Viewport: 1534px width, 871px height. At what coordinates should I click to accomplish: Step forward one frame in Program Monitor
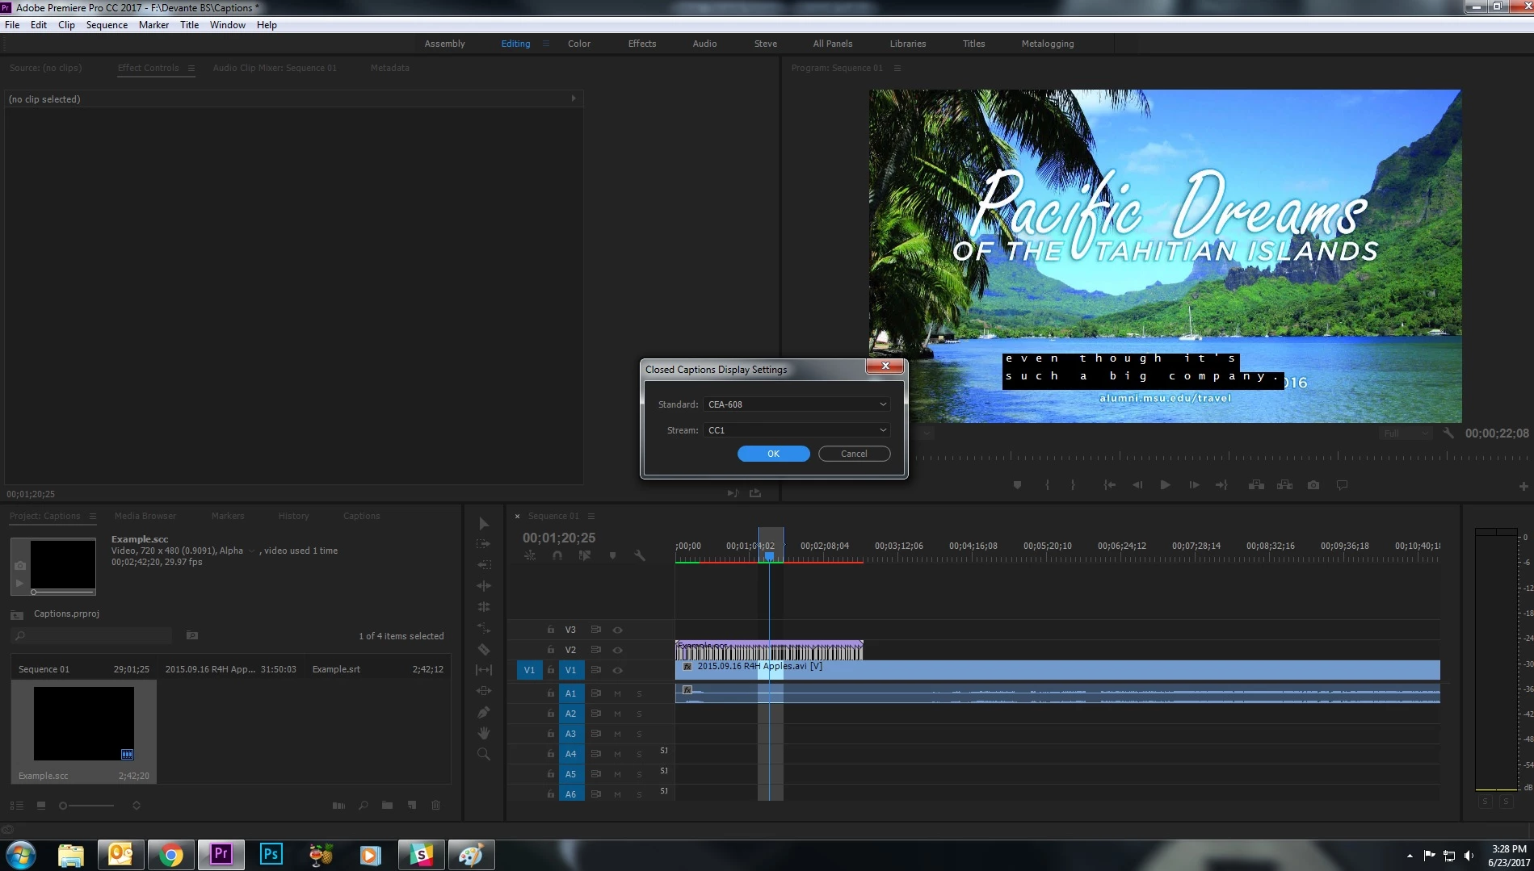(x=1193, y=485)
